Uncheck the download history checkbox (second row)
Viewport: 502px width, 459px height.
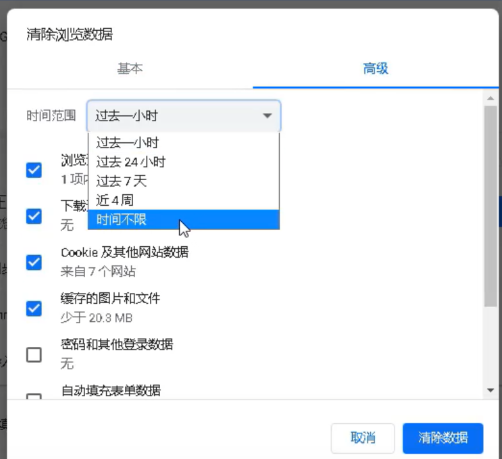[x=34, y=216]
